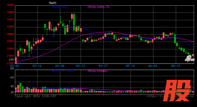Click the tallest green volume bar
Viewport: 197px width, 107px height.
coord(20,88)
